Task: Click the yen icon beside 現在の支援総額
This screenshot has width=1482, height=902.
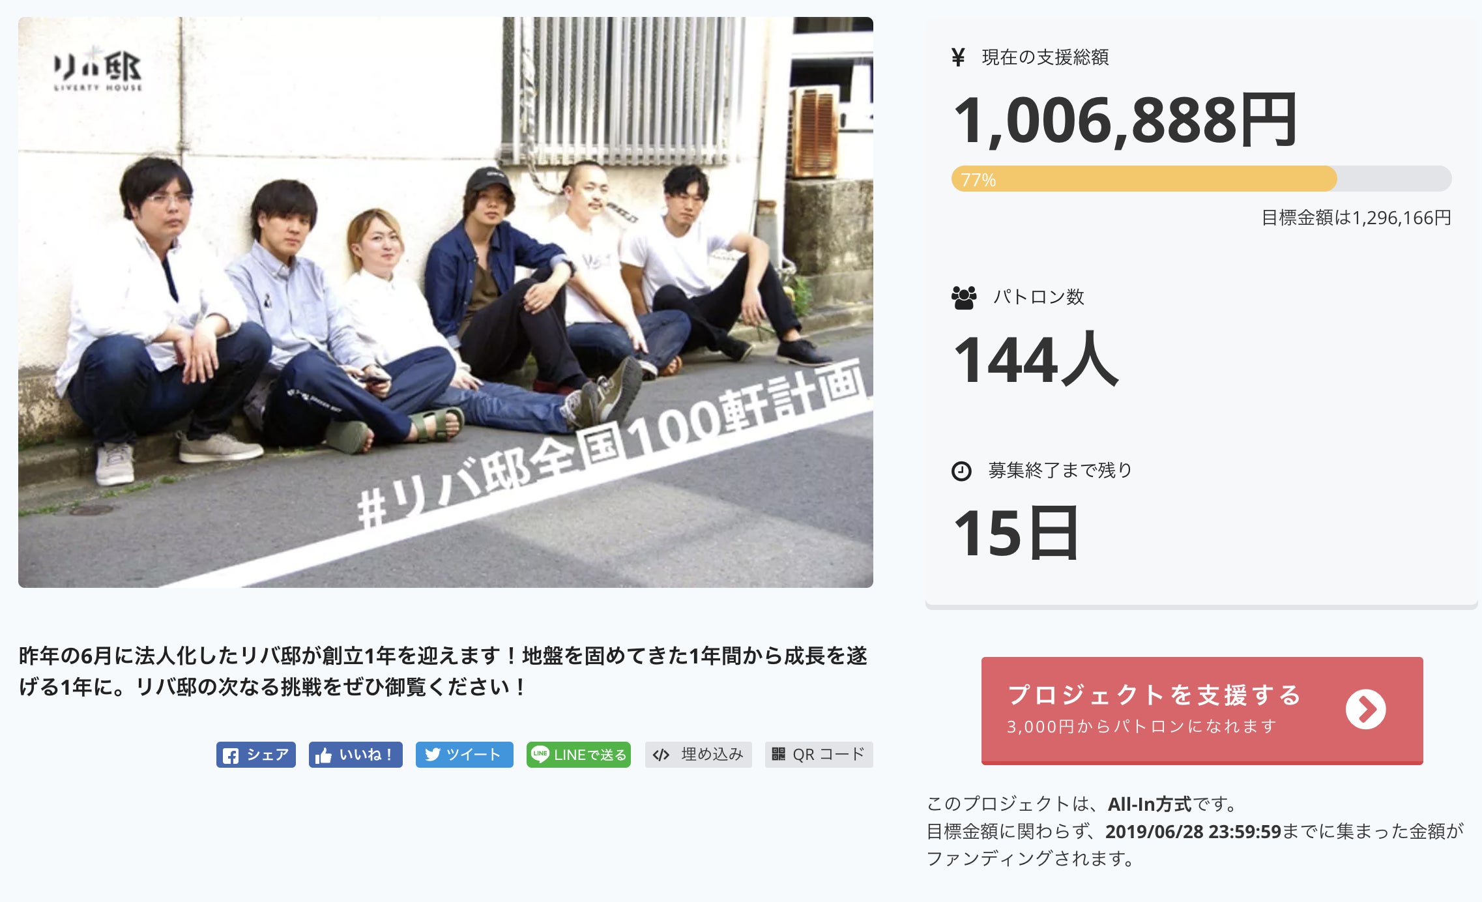Action: click(957, 57)
